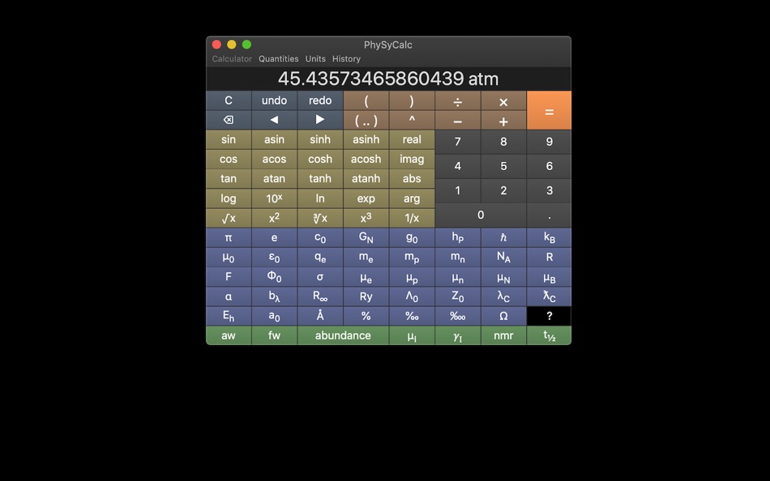The image size is (770, 481).
Task: Insert the fine-structure constant α
Action: coord(229,296)
